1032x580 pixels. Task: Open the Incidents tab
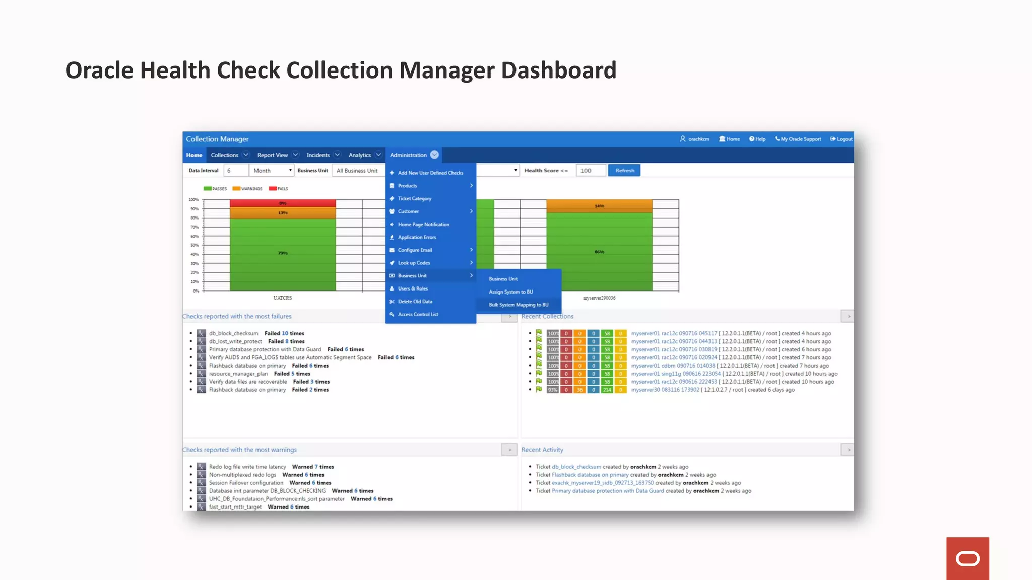tap(318, 155)
